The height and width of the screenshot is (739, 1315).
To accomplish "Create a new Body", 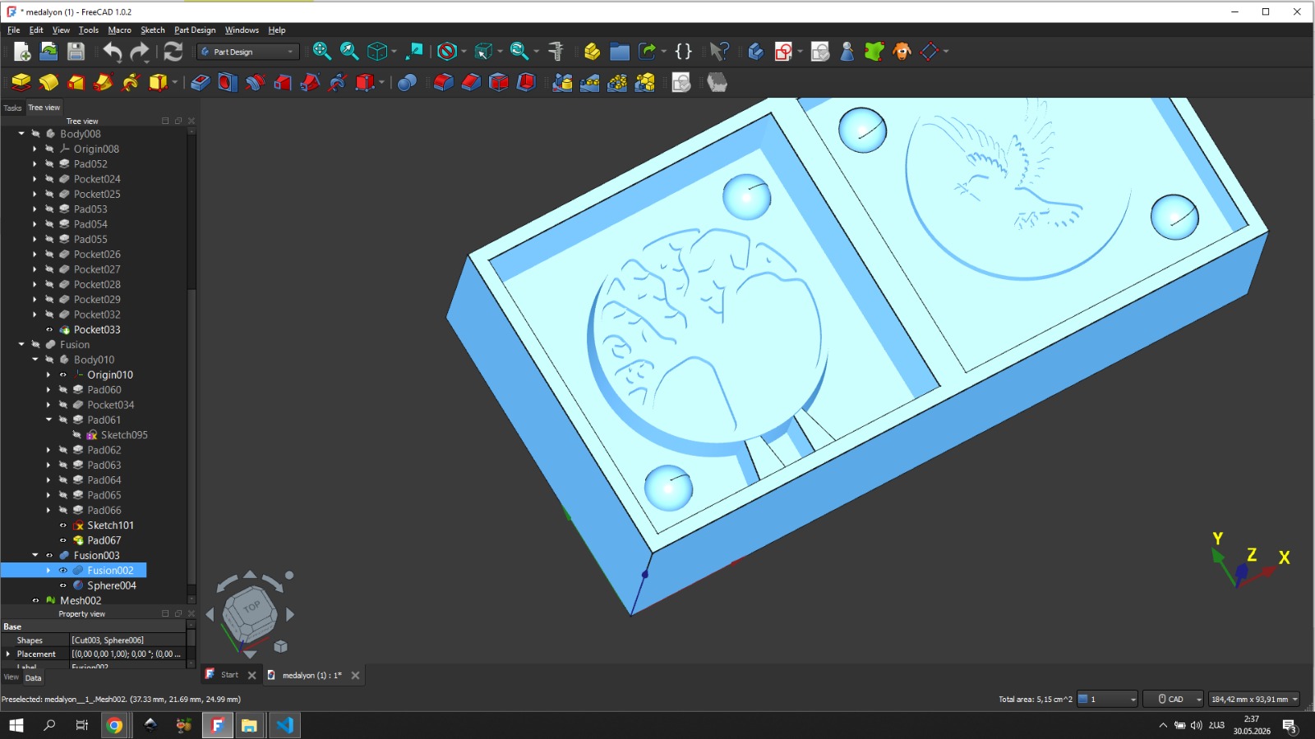I will [x=755, y=52].
